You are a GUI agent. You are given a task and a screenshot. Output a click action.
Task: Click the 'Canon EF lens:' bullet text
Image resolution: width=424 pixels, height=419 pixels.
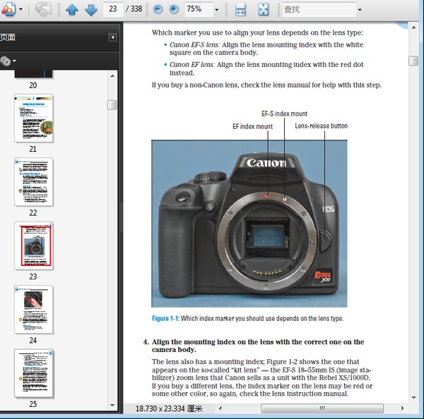pyautogui.click(x=192, y=64)
